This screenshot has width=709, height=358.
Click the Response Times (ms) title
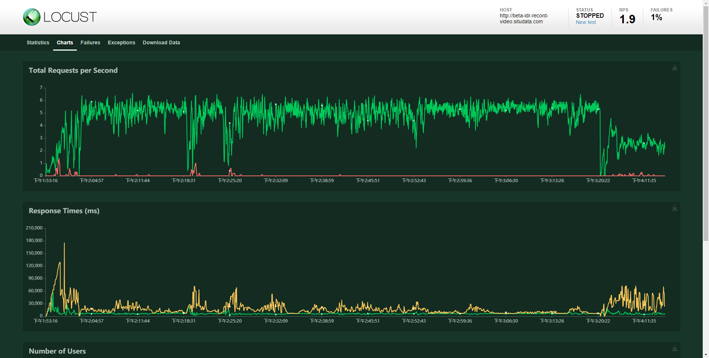click(x=64, y=211)
